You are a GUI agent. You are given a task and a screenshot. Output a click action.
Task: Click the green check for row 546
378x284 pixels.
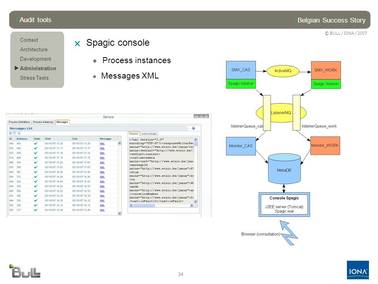tap(36, 144)
